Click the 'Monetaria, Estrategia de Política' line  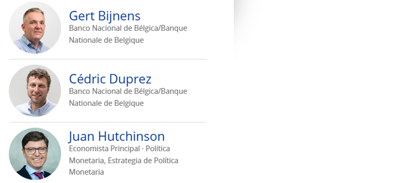tap(124, 161)
